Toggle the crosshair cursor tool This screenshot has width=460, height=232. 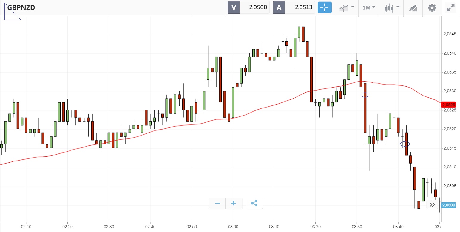pyautogui.click(x=325, y=7)
